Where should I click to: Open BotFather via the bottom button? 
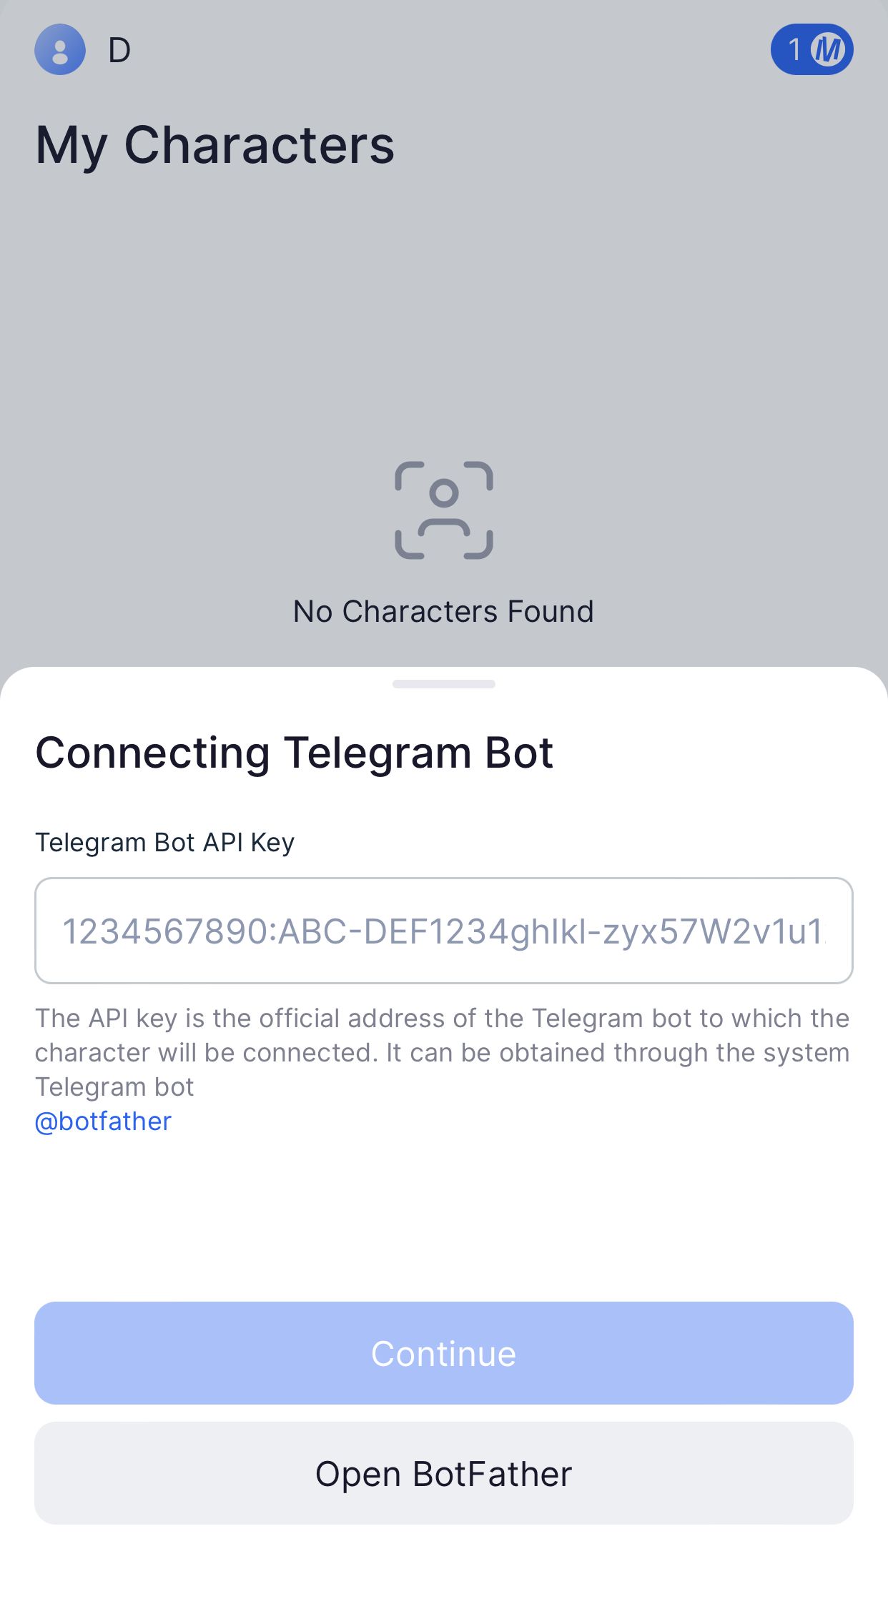443,1472
